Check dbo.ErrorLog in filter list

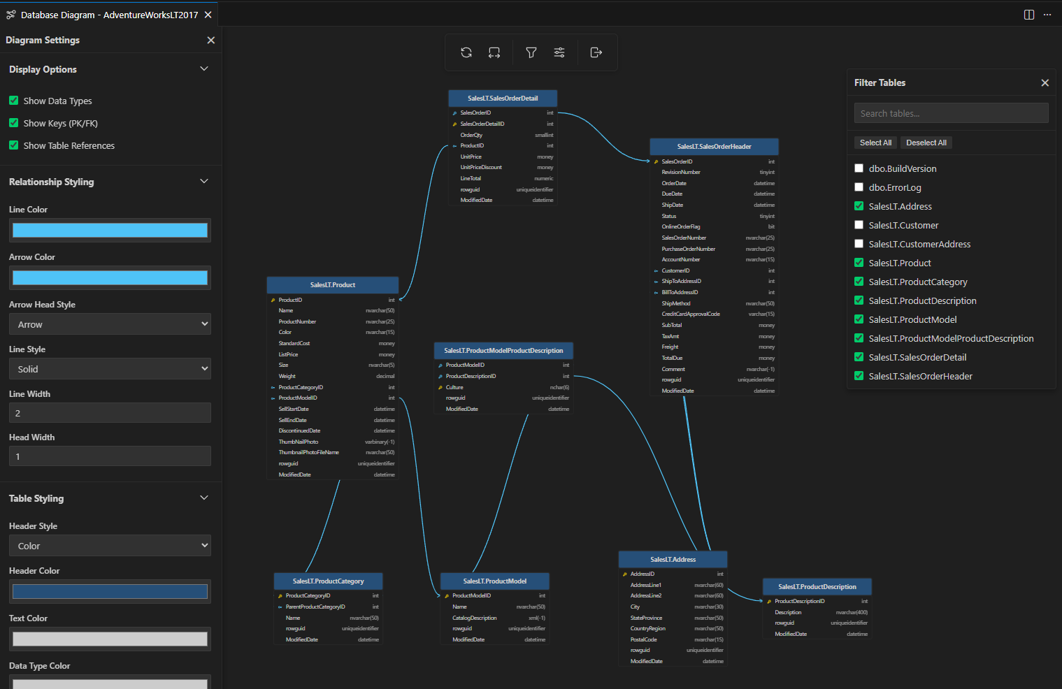(x=859, y=187)
